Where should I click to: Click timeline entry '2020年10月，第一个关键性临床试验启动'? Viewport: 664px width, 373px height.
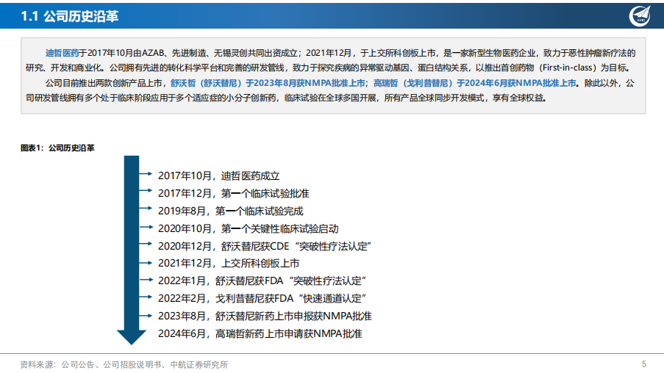(x=248, y=229)
